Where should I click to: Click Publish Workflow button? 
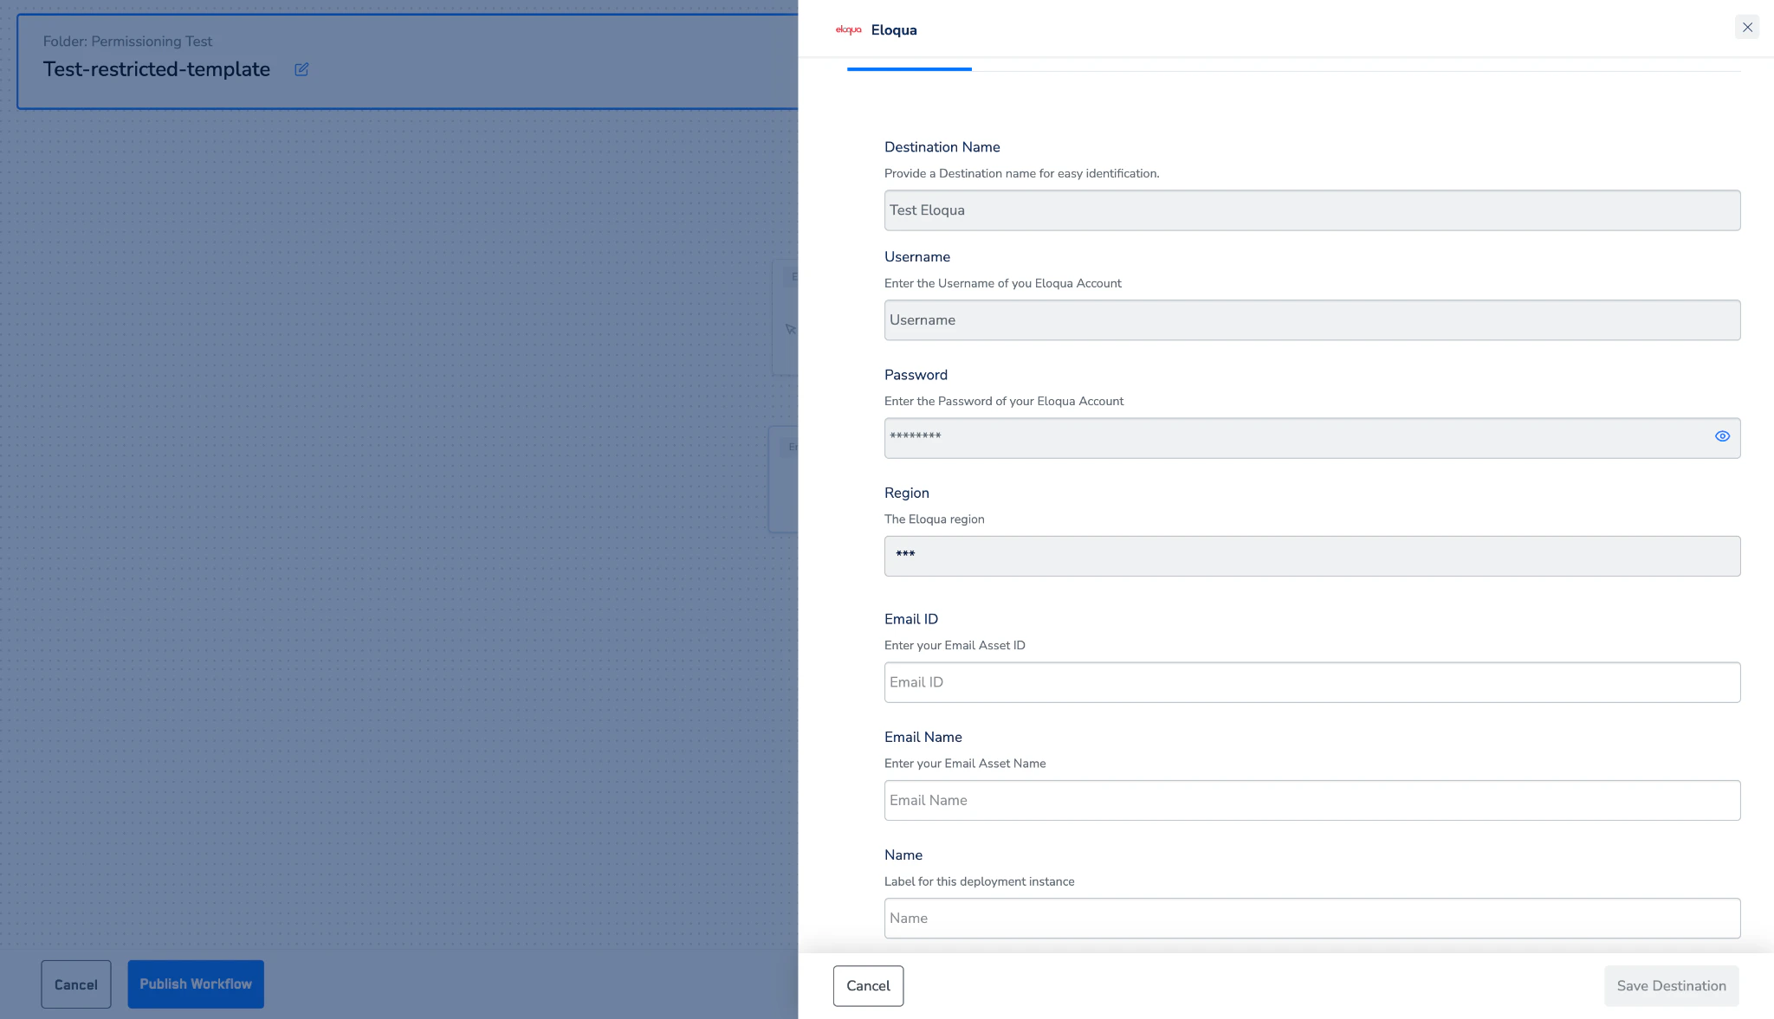pos(196,984)
